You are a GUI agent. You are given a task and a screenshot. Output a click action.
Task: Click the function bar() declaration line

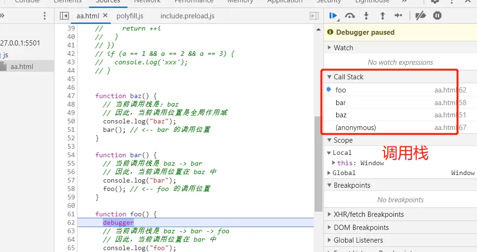[x=126, y=155]
